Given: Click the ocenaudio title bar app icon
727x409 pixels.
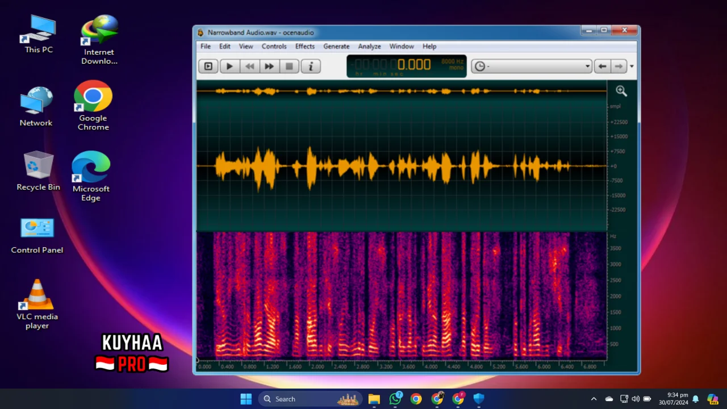Looking at the screenshot, I should pyautogui.click(x=200, y=33).
